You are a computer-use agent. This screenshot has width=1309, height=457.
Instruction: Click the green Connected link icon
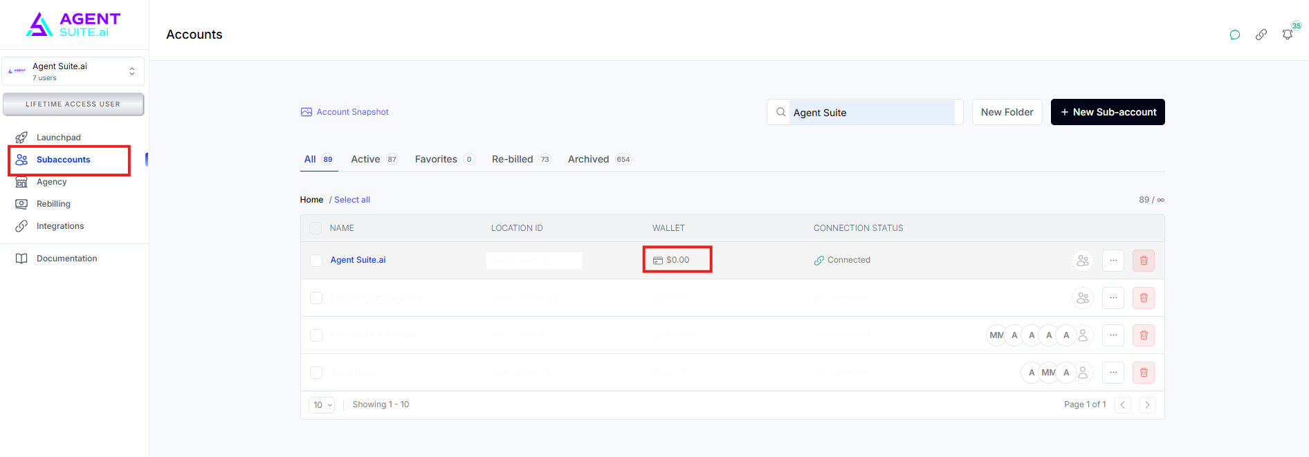point(819,261)
